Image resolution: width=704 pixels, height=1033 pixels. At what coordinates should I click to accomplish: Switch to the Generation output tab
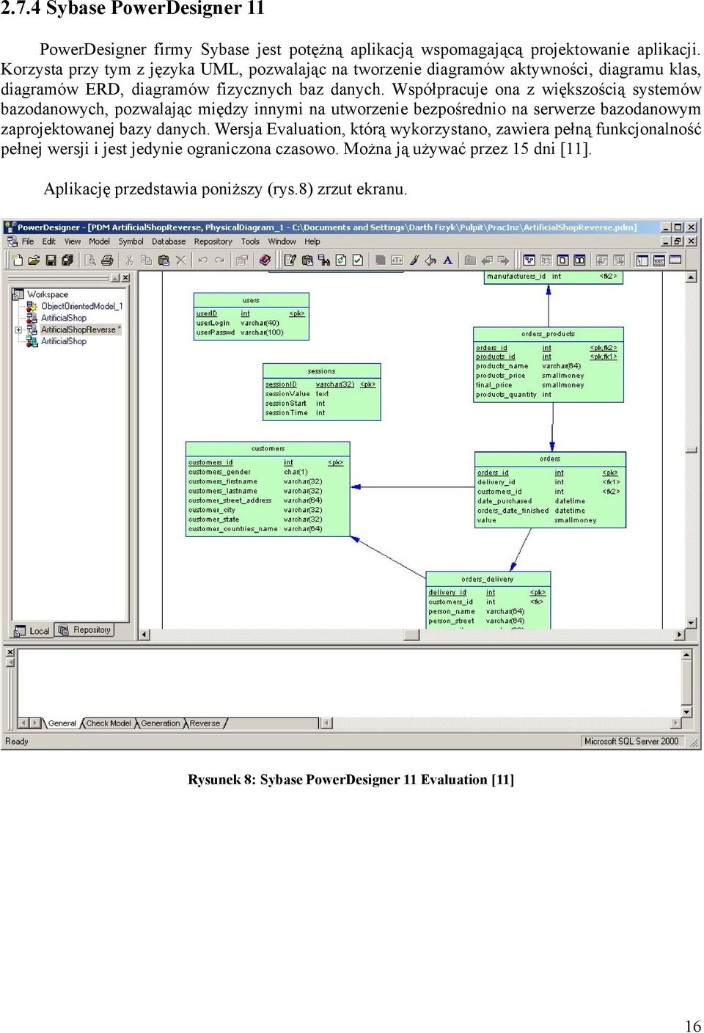tap(160, 723)
